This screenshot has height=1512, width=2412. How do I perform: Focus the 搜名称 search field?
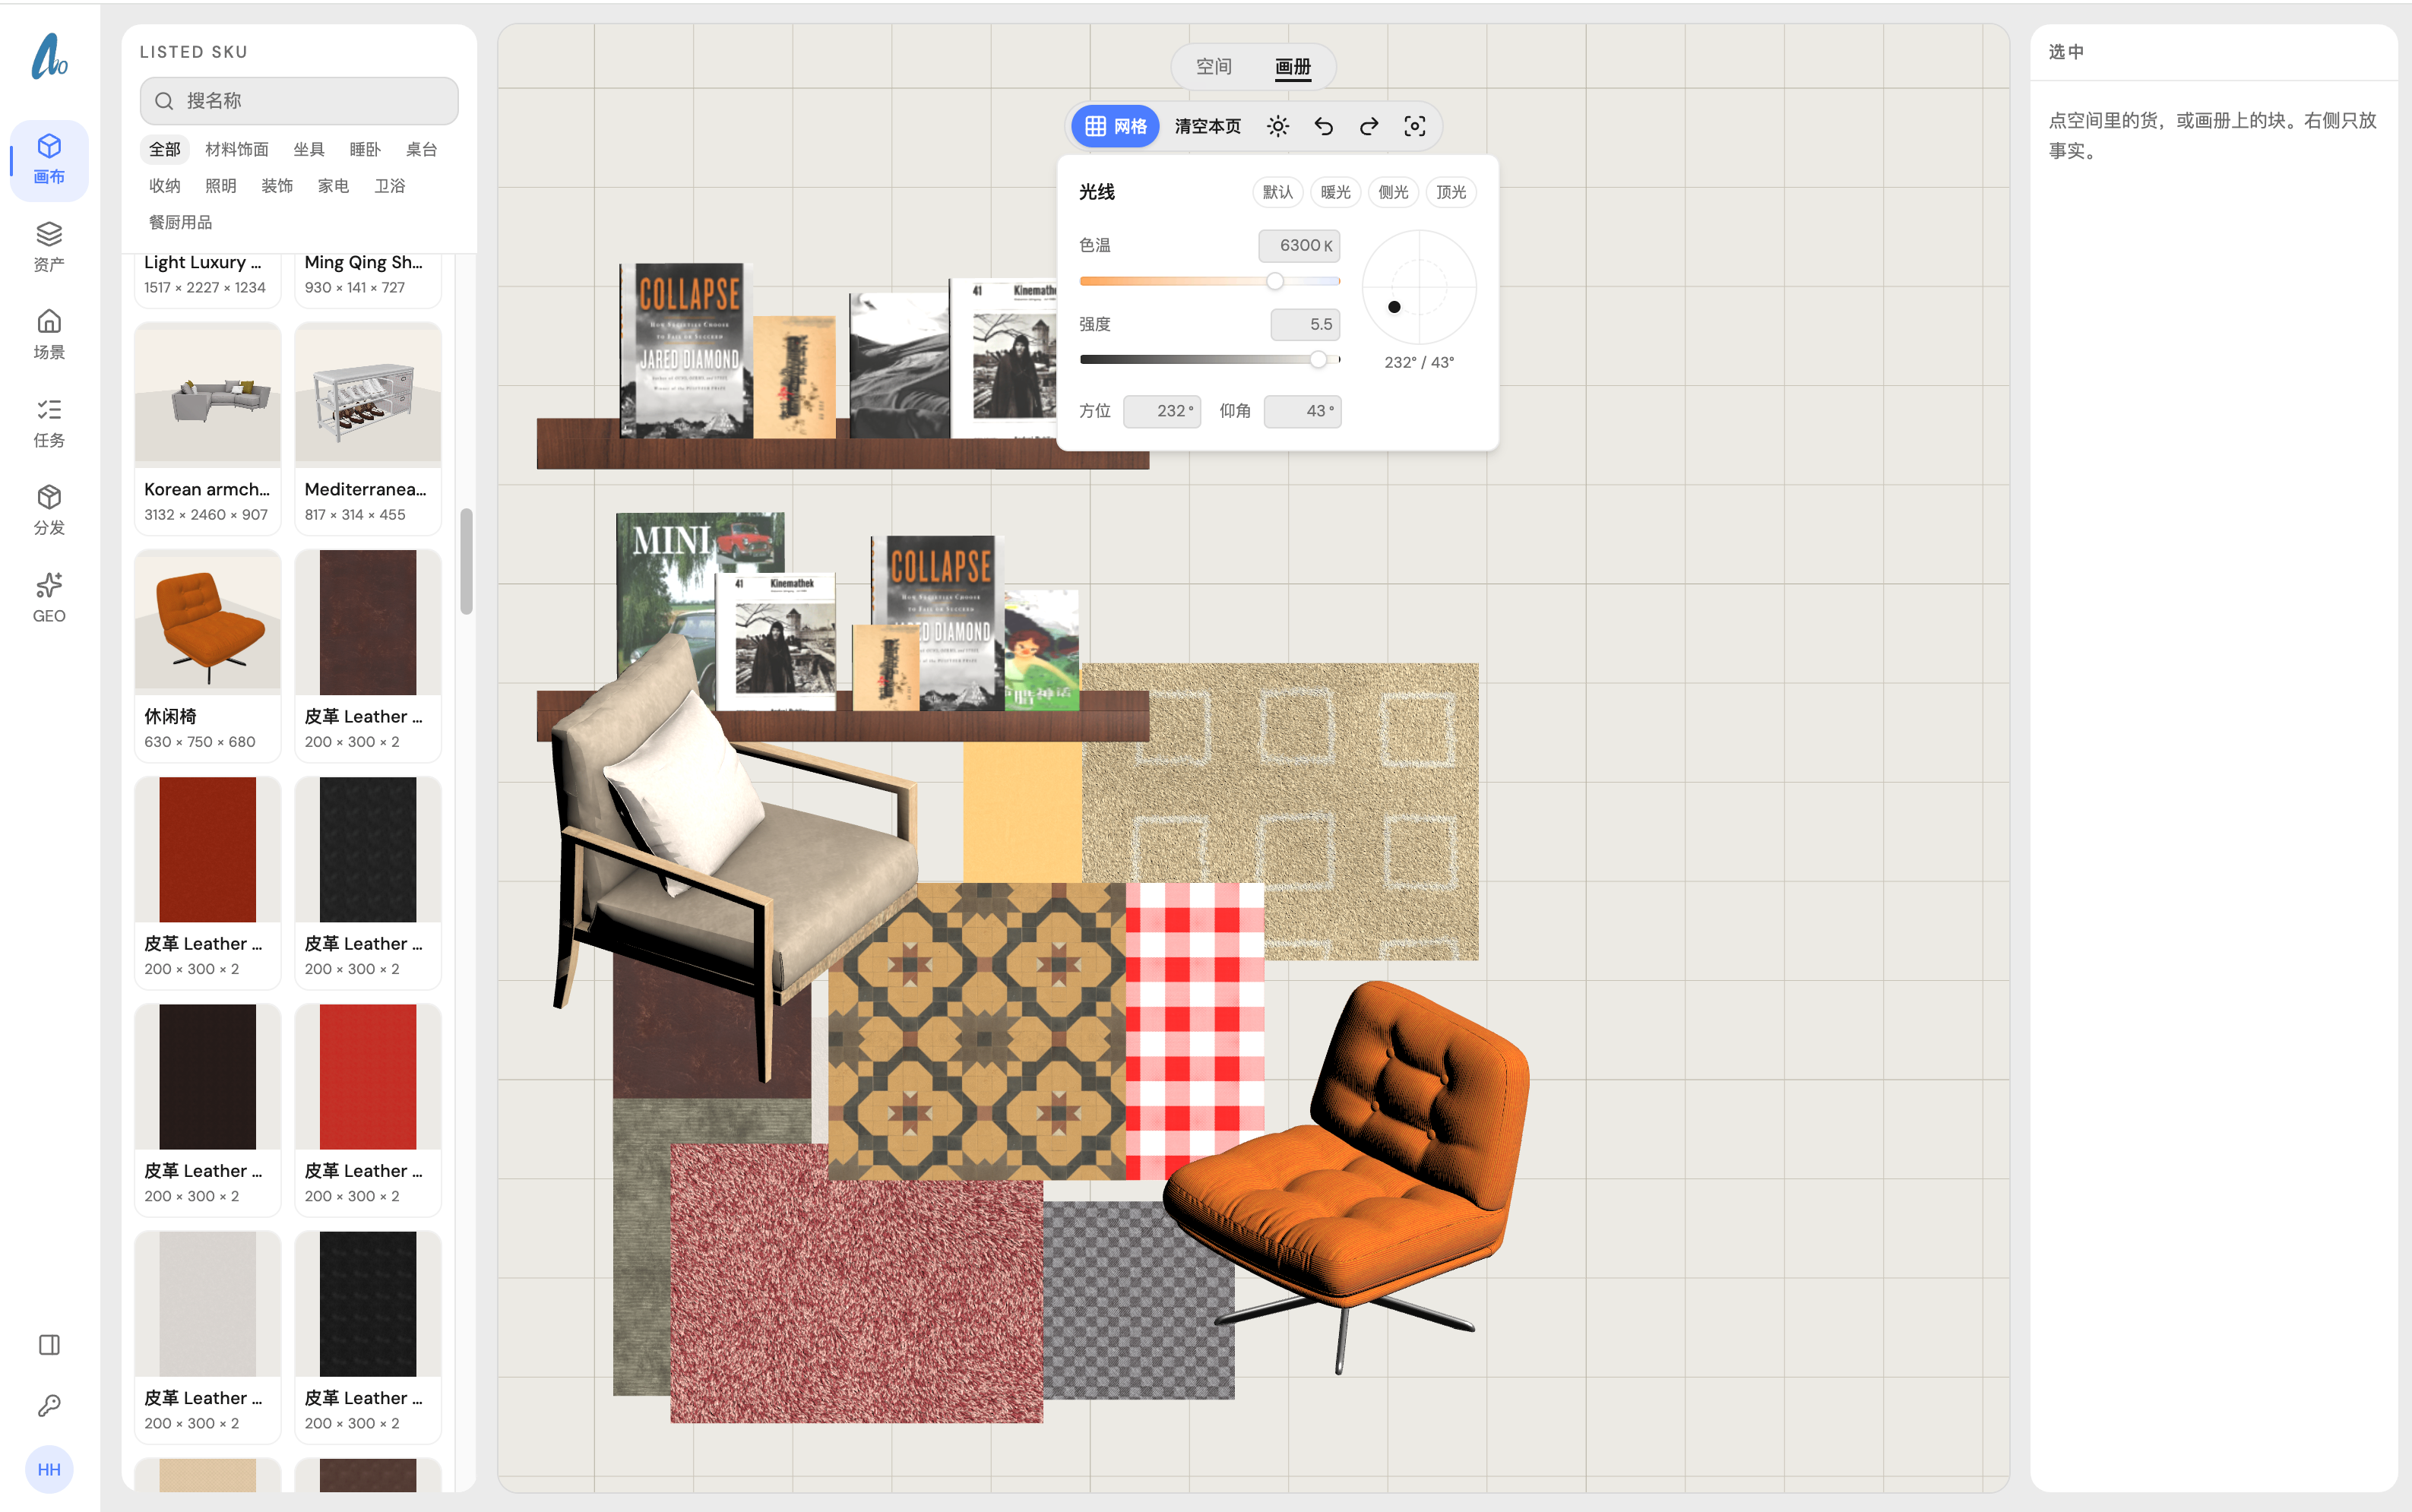pyautogui.click(x=299, y=101)
